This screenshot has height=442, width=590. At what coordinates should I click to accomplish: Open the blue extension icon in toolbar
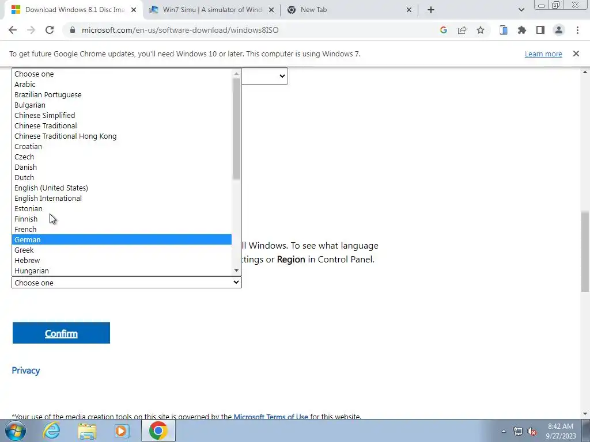(x=503, y=30)
